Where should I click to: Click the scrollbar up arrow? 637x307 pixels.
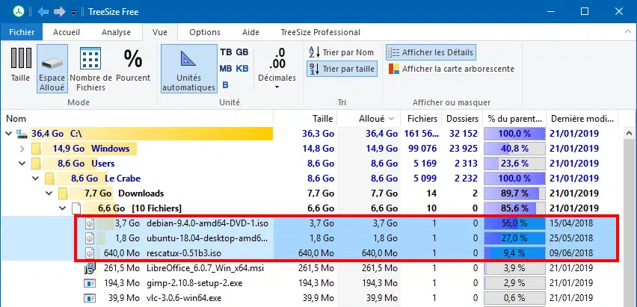(629, 133)
